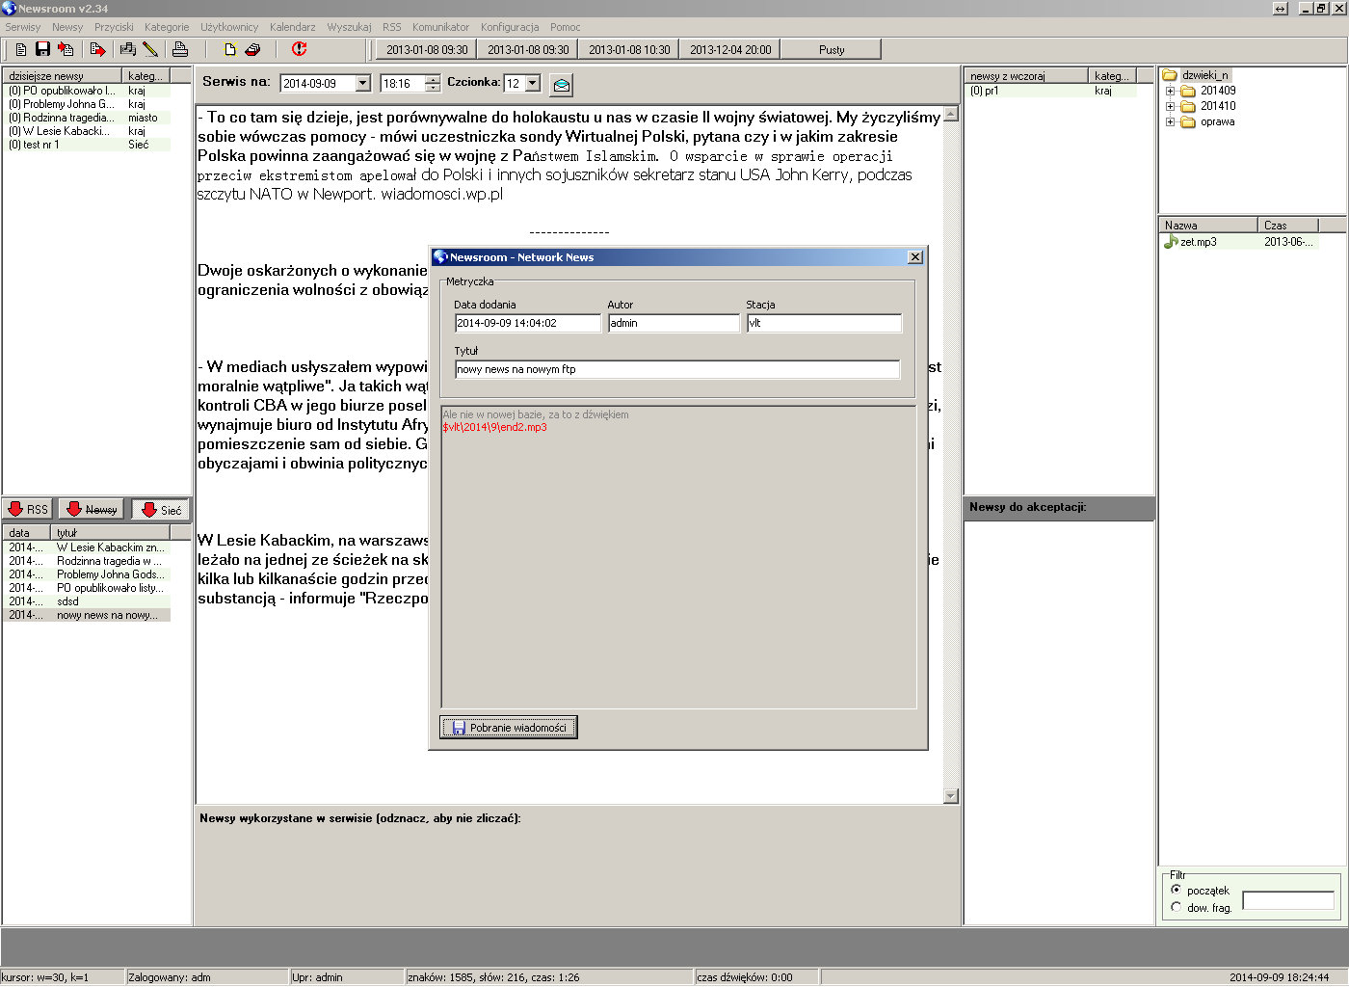This screenshot has width=1349, height=987.
Task: Expand the oprawa tree node
Action: click(x=1170, y=121)
